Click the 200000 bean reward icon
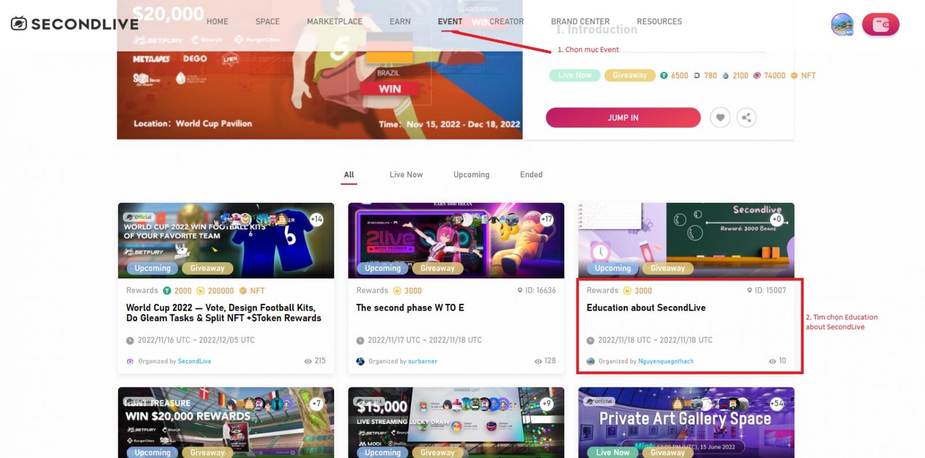 click(201, 291)
